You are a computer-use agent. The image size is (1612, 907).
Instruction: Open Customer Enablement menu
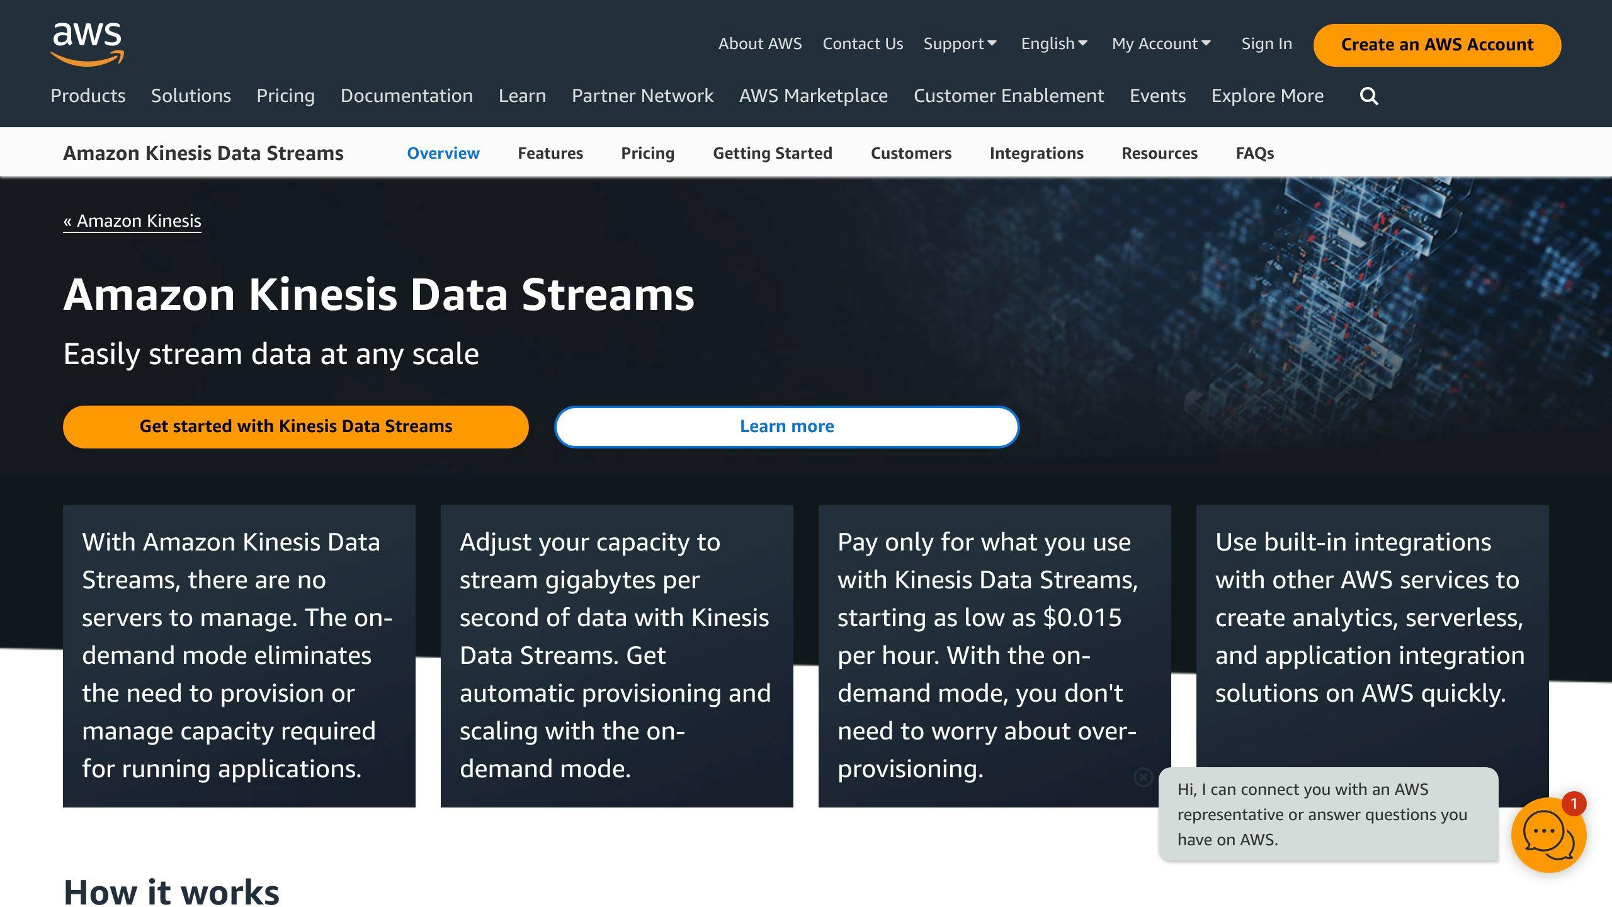pyautogui.click(x=1009, y=96)
